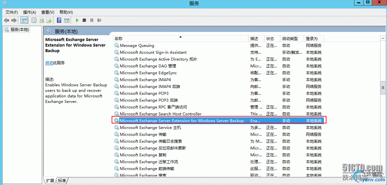Click the gear icon of Exchange RPC 客户端访问

click(116, 107)
